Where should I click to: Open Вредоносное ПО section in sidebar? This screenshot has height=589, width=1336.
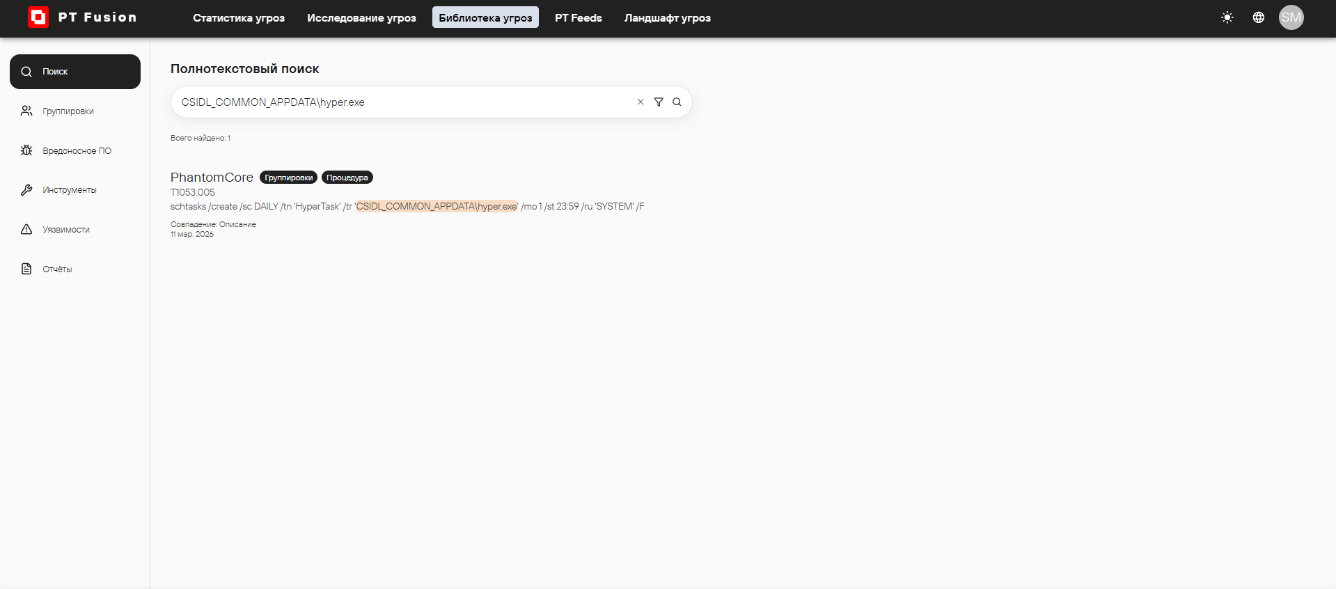pos(75,150)
